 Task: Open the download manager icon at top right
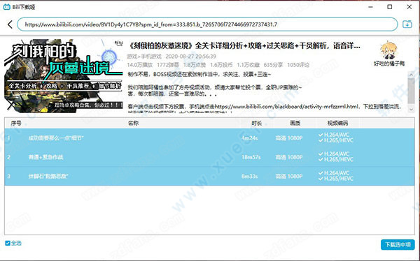pyautogui.click(x=407, y=24)
